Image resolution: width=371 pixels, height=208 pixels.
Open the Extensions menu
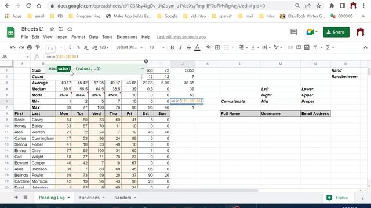click(x=127, y=37)
